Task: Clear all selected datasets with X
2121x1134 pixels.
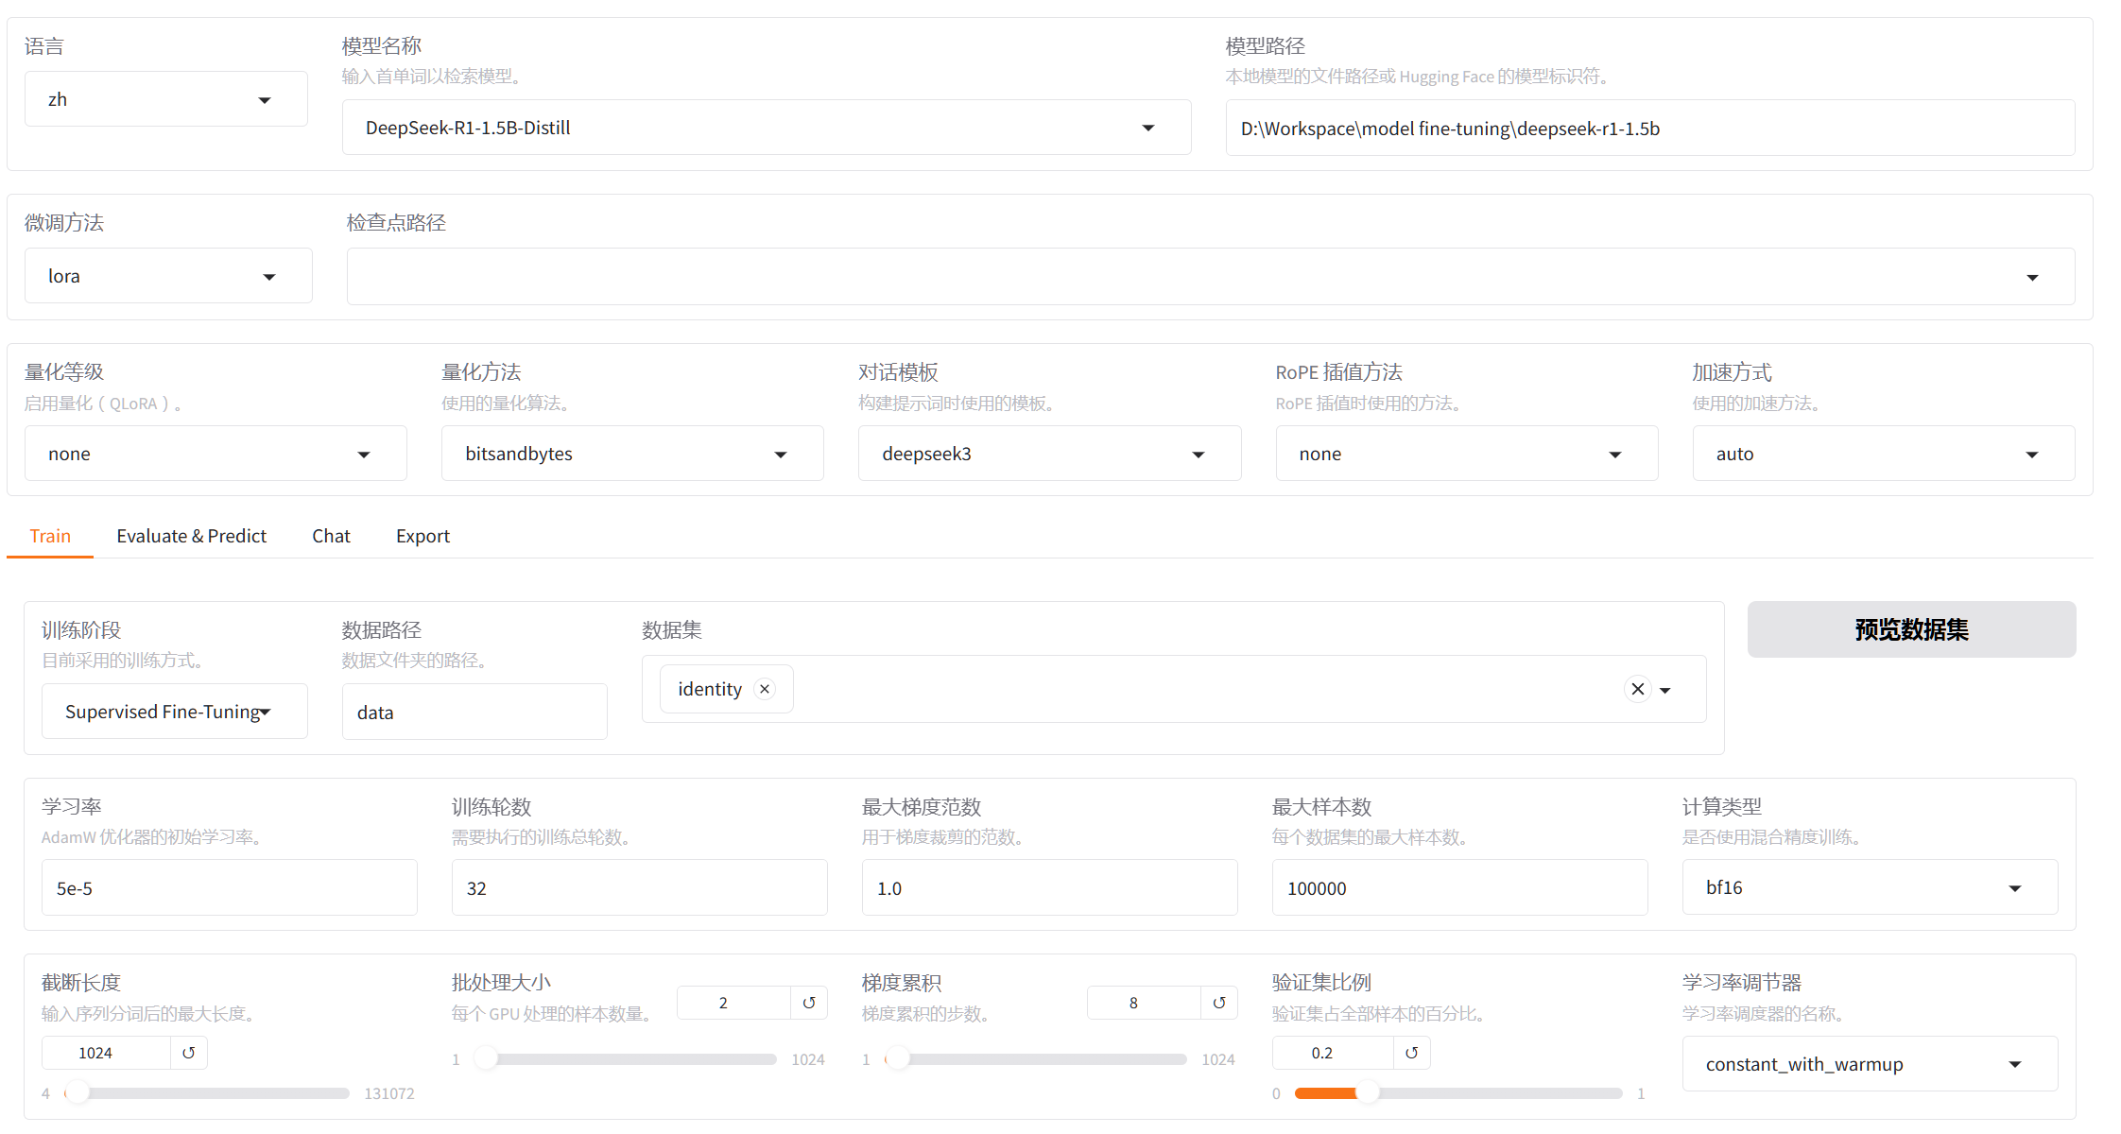Action: pos(1638,689)
